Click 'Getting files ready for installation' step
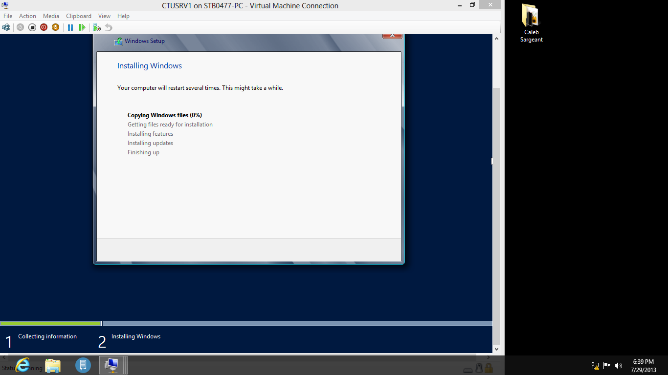This screenshot has height=375, width=668. coord(170,125)
